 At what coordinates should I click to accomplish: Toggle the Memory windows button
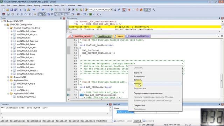66,14
